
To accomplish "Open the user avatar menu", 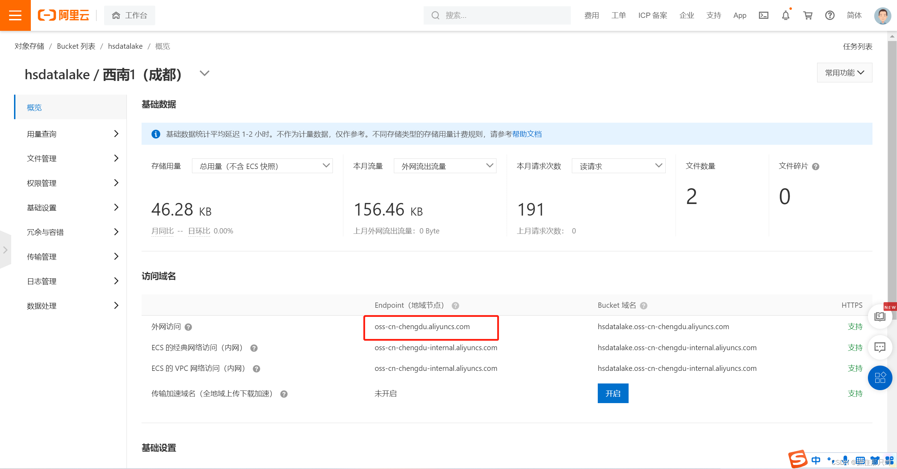I will click(x=882, y=15).
